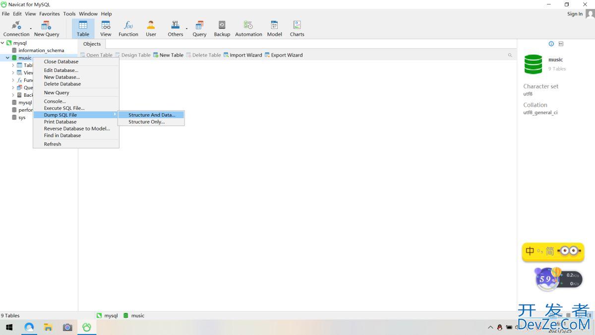
Task: Open the Others button dropdown arrow
Action: click(187, 28)
